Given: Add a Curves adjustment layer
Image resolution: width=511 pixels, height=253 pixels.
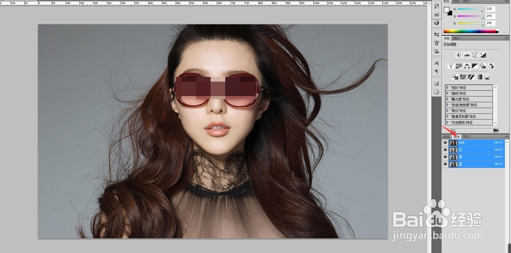Looking at the screenshot, I should tap(475, 55).
